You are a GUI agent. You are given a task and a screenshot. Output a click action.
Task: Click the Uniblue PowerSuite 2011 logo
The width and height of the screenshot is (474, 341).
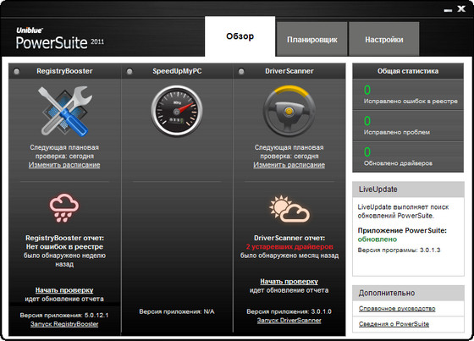[x=60, y=38]
